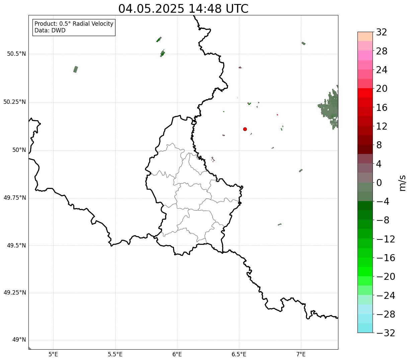The image size is (410, 361).
Task: Click the bright red 20 m/s color band
Action: 365,93
